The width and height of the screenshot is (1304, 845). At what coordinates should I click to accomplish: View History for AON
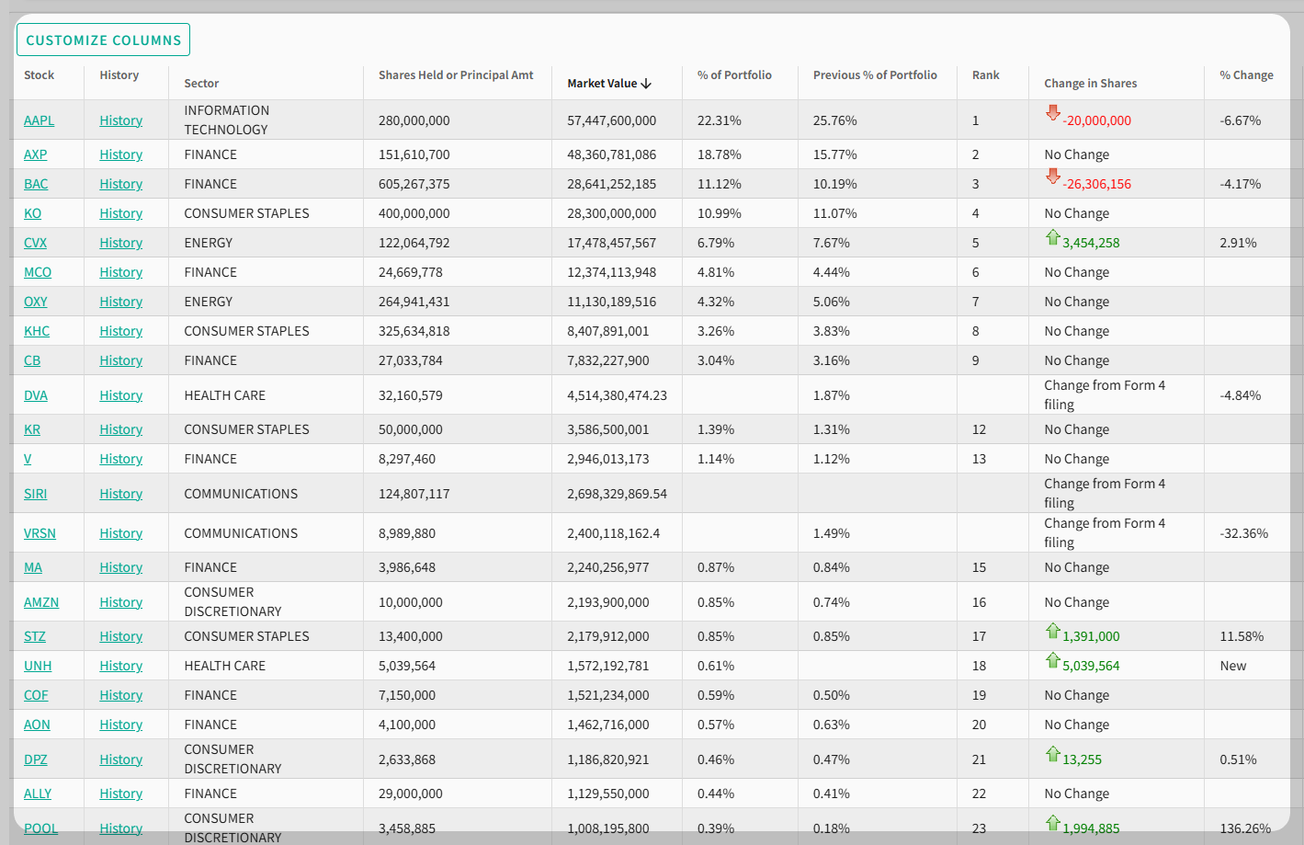pyautogui.click(x=121, y=725)
